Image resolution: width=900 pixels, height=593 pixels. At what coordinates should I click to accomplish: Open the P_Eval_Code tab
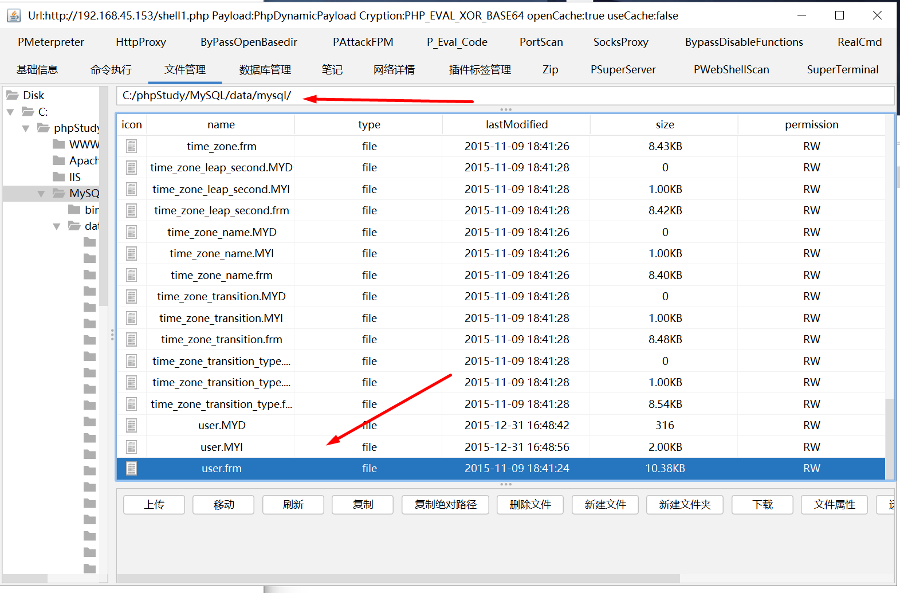click(457, 42)
